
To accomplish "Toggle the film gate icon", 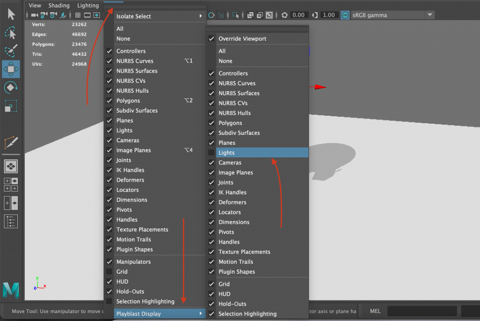I will click(x=87, y=15).
